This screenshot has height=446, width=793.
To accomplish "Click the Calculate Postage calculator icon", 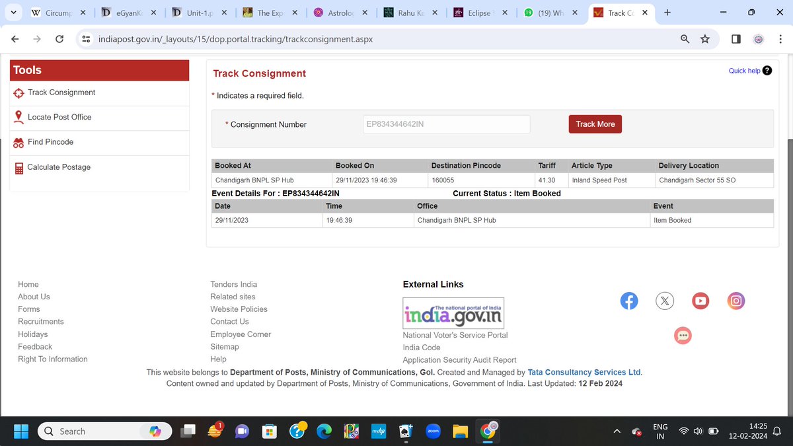I will pyautogui.click(x=19, y=168).
